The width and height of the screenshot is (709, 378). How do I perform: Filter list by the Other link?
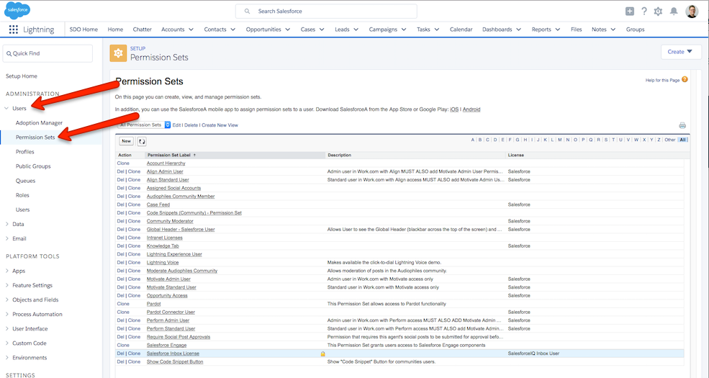click(x=669, y=140)
